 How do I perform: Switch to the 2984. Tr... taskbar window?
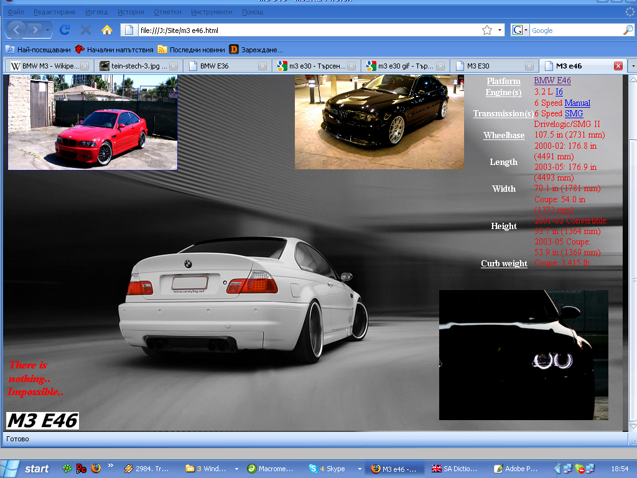[147, 469]
